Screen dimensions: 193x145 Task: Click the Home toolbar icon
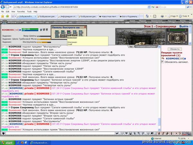(147, 16)
